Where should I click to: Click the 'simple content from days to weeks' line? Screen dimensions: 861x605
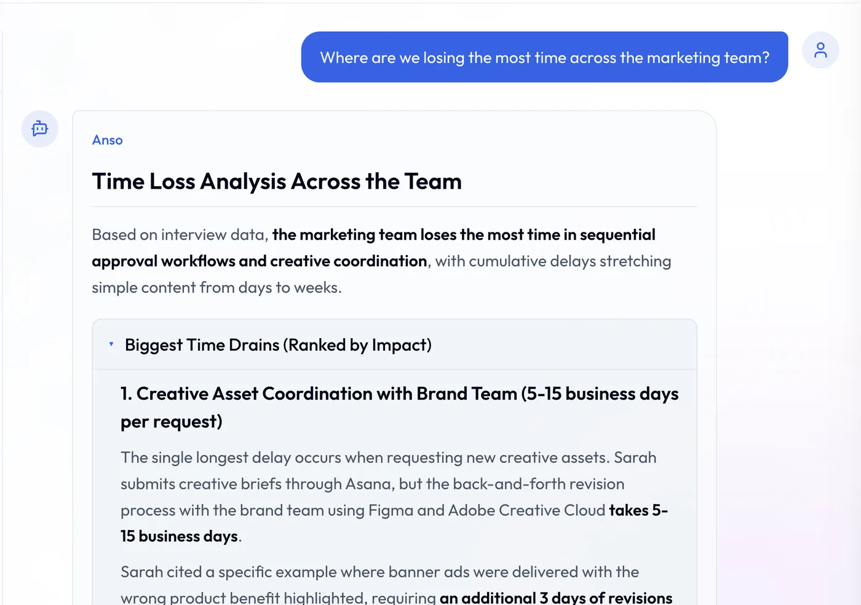[216, 288]
